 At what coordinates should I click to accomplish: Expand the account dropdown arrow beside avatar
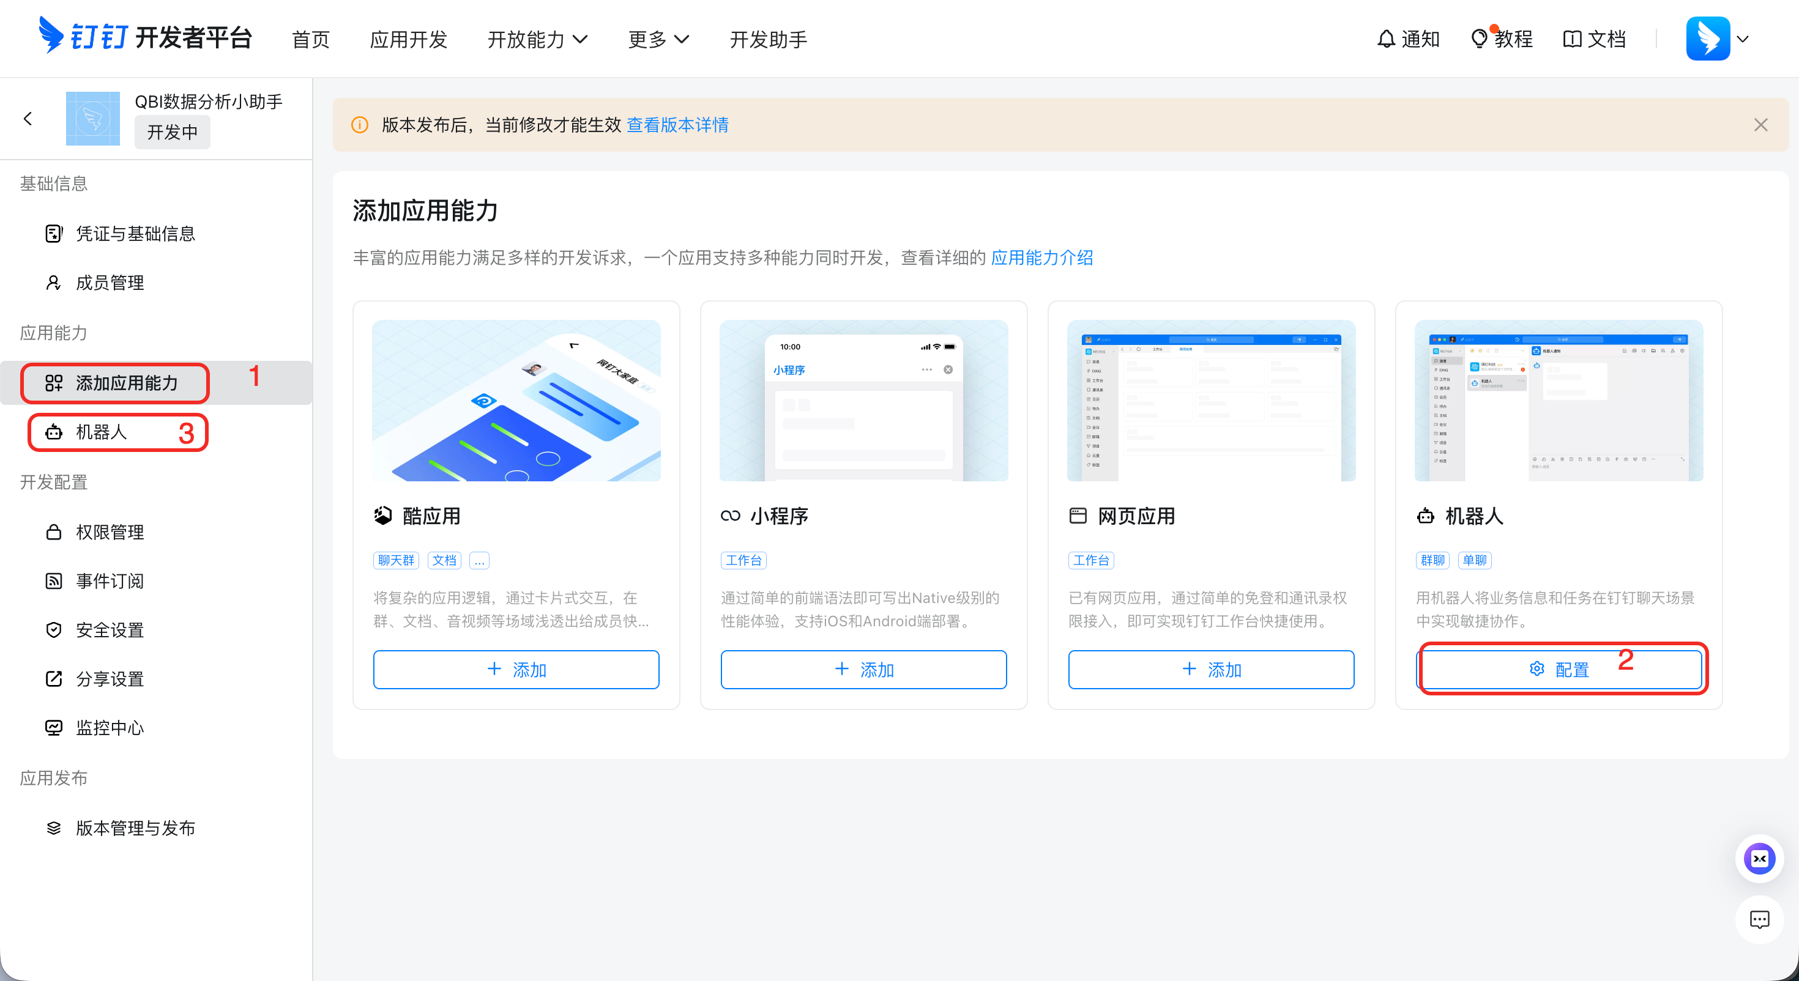point(1743,39)
